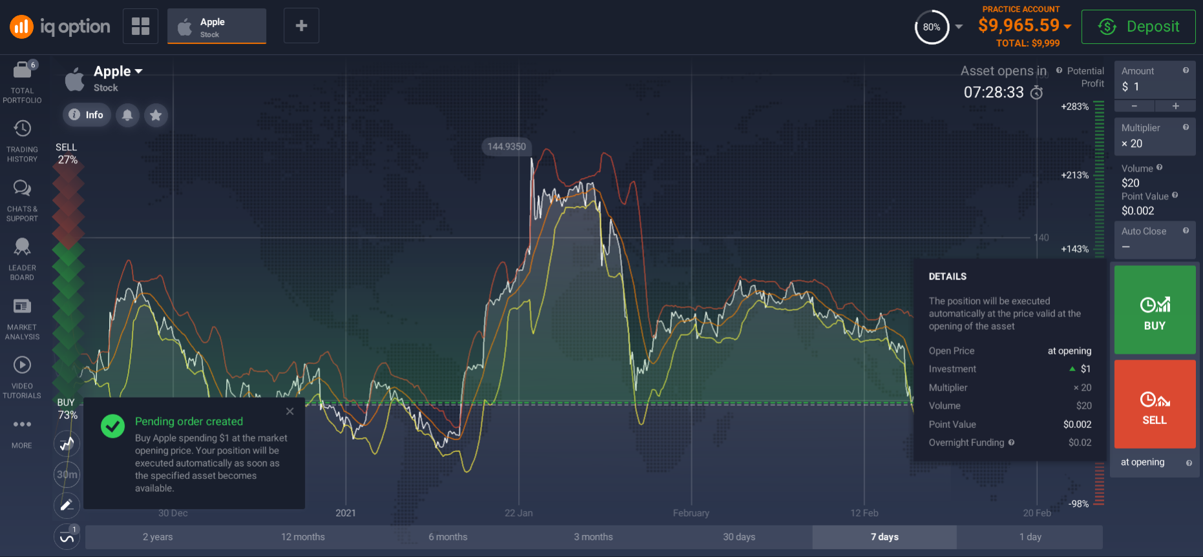Click the Point Value help icon
Viewport: 1203px width, 557px height.
click(1175, 195)
